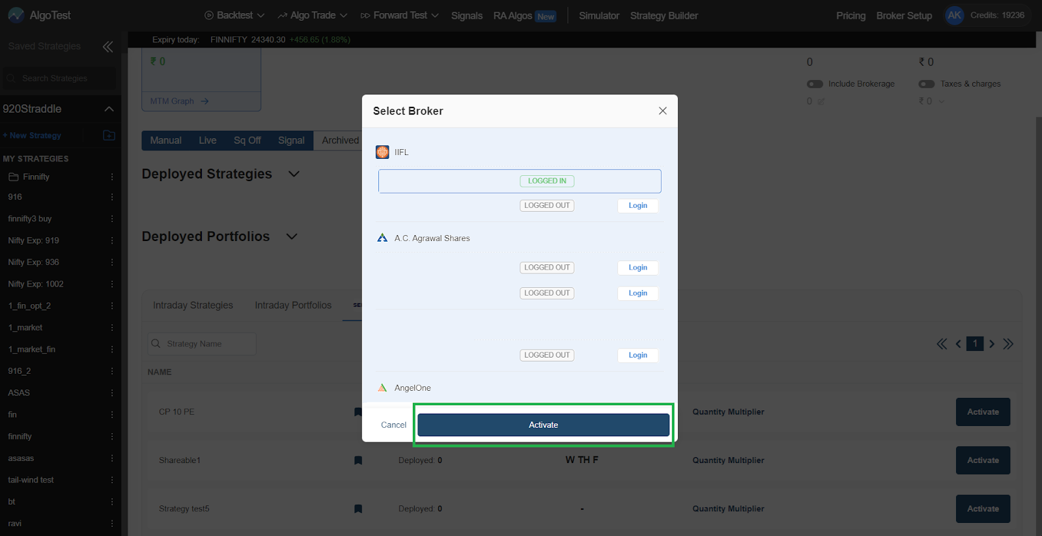Click the IIFL broker logo
This screenshot has width=1042, height=536.
[382, 152]
